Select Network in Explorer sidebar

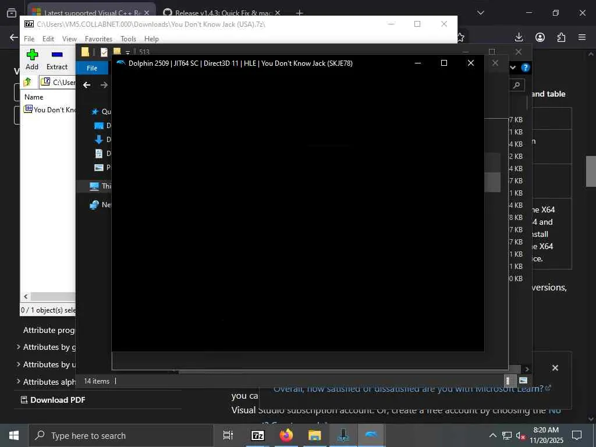100,204
